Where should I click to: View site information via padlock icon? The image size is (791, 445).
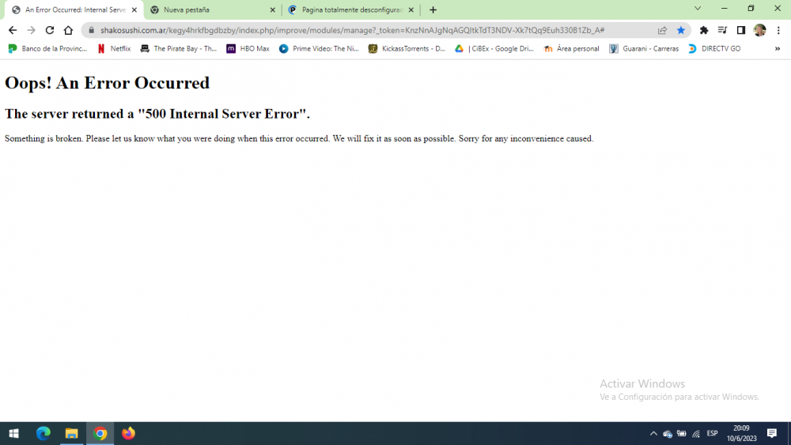[91, 30]
